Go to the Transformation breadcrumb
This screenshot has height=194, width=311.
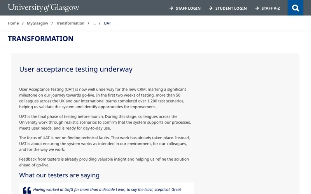click(x=70, y=23)
